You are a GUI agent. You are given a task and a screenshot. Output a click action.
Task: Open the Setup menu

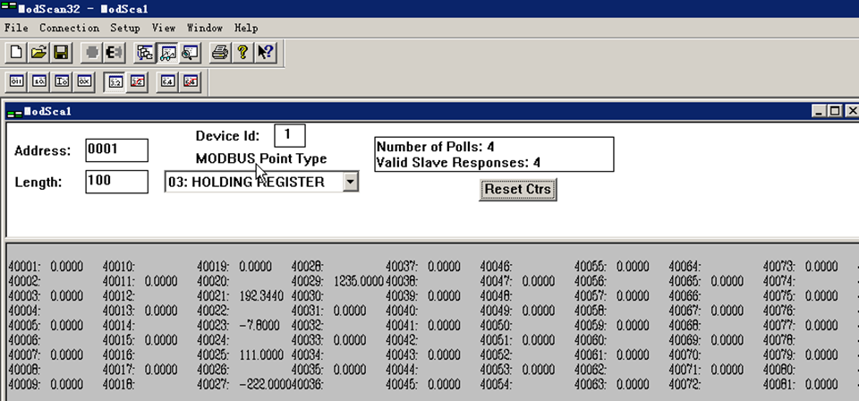pos(125,28)
